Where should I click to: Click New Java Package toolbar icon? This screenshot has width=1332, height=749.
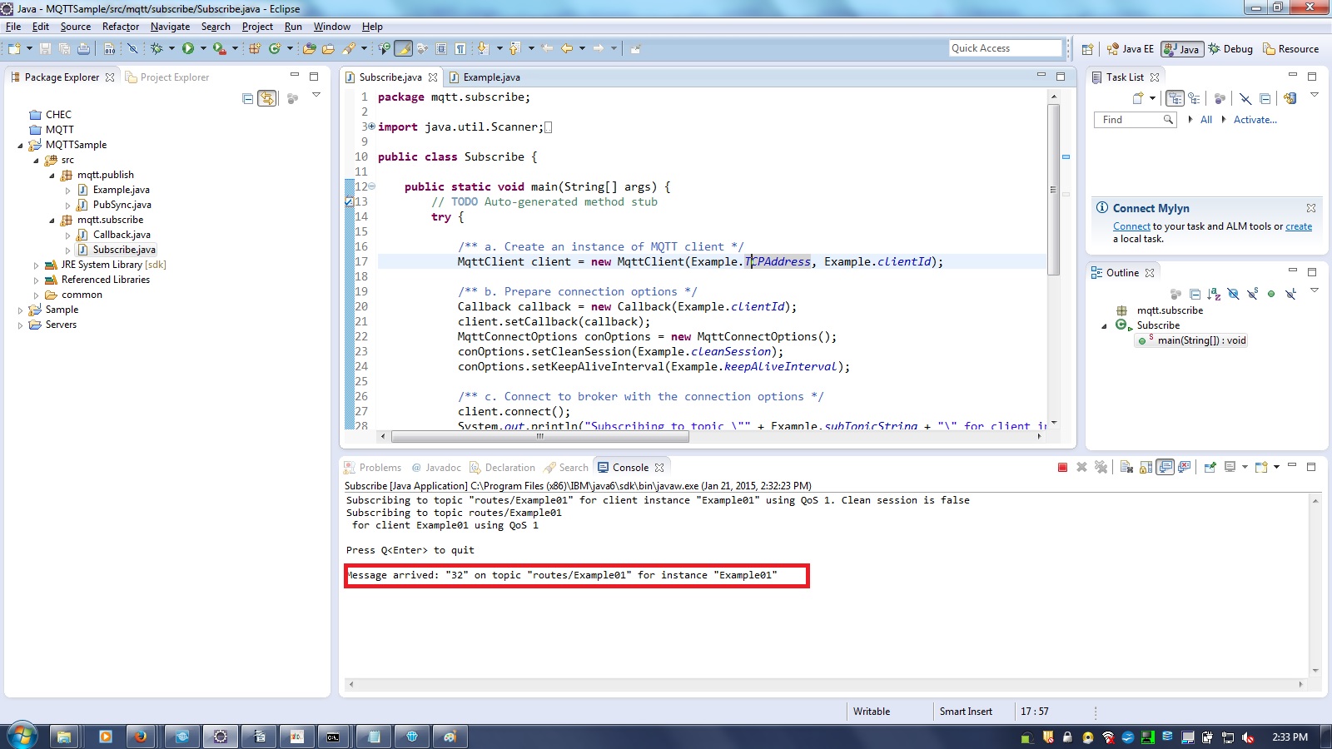coord(255,49)
